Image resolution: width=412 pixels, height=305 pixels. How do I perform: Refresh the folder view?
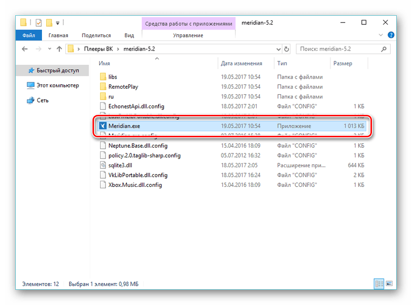click(x=287, y=49)
